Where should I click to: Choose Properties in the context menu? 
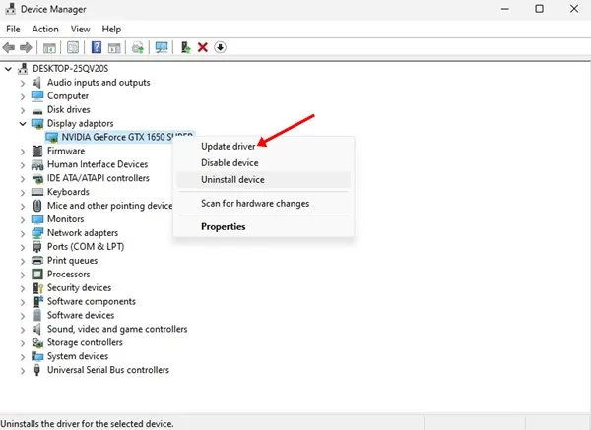(x=224, y=226)
